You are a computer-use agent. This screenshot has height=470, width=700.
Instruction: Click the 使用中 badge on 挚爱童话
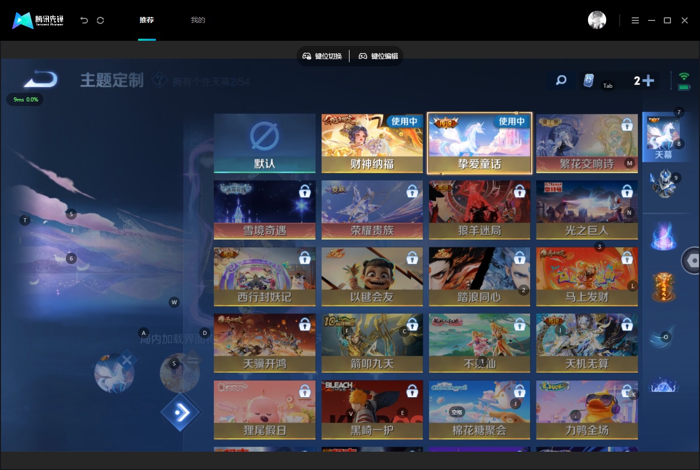[x=511, y=121]
